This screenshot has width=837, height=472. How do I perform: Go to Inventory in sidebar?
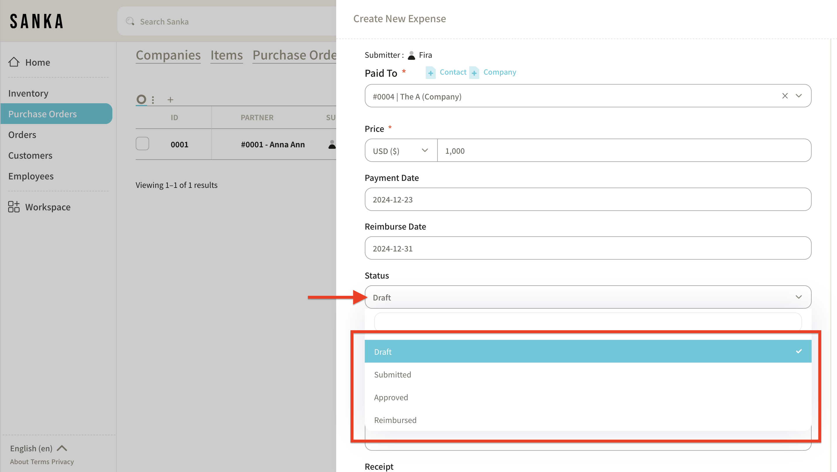[28, 93]
